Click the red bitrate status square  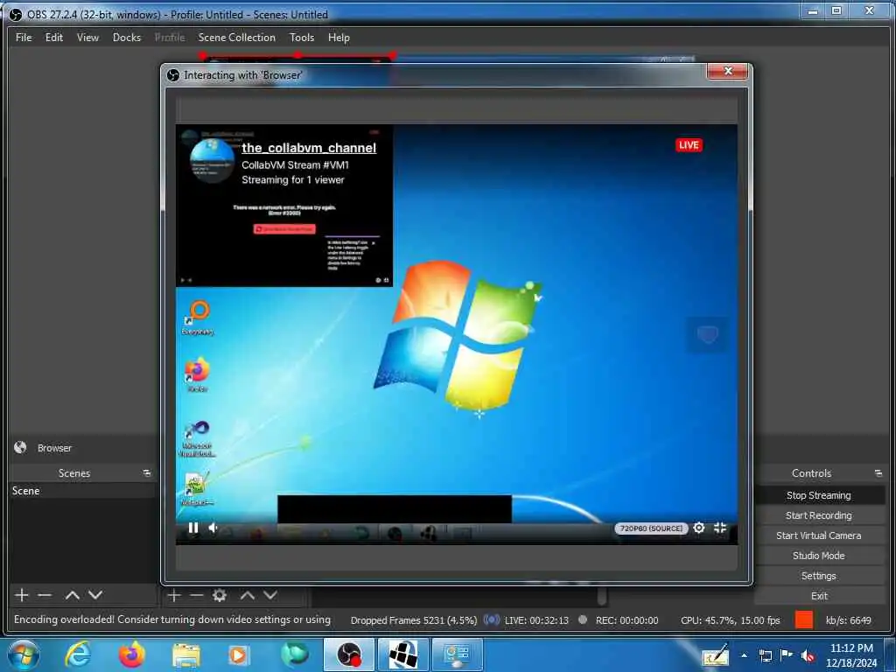click(x=804, y=620)
